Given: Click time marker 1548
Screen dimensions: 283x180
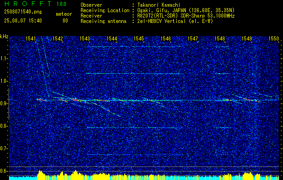Looking at the screenshot, I should 220,39.
